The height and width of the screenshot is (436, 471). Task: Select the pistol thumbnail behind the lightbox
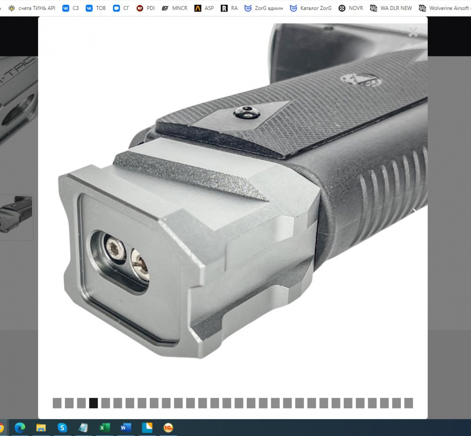point(16,217)
